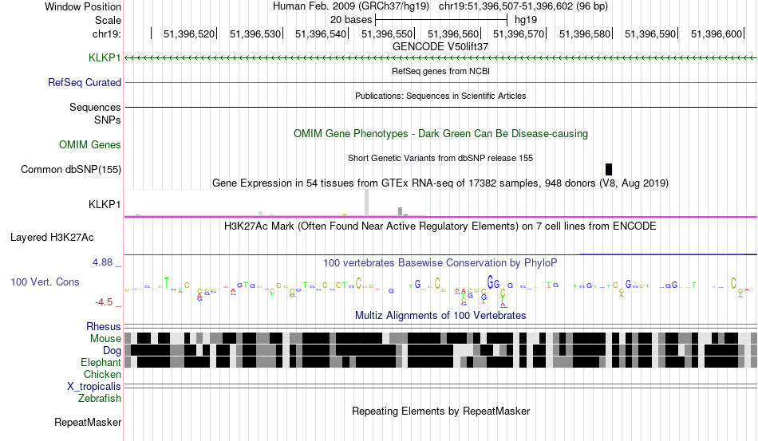Click the OMIM Gene Phenotypes track title
Image resolution: width=758 pixels, height=441 pixels.
click(x=440, y=134)
